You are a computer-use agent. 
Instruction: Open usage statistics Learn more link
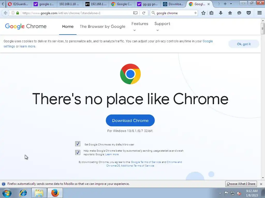pos(112,154)
